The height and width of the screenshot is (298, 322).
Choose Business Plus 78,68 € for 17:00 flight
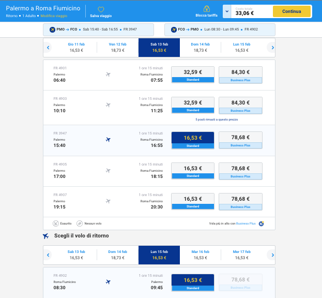(240, 171)
